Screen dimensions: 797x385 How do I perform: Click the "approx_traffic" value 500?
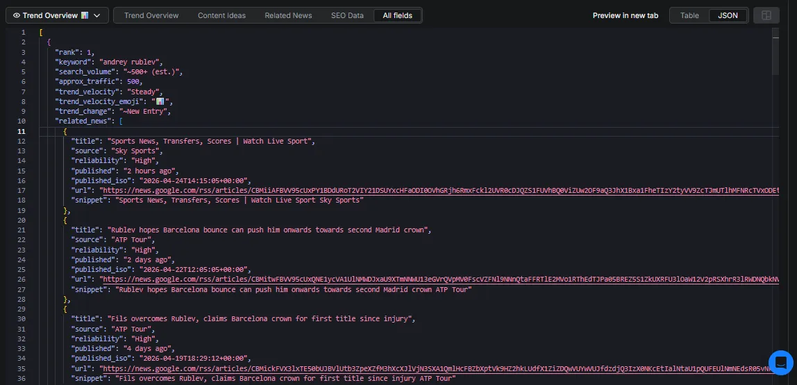click(134, 82)
